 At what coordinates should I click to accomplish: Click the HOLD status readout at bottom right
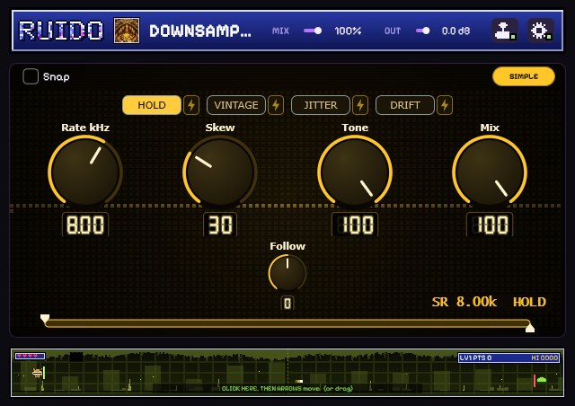pyautogui.click(x=529, y=302)
